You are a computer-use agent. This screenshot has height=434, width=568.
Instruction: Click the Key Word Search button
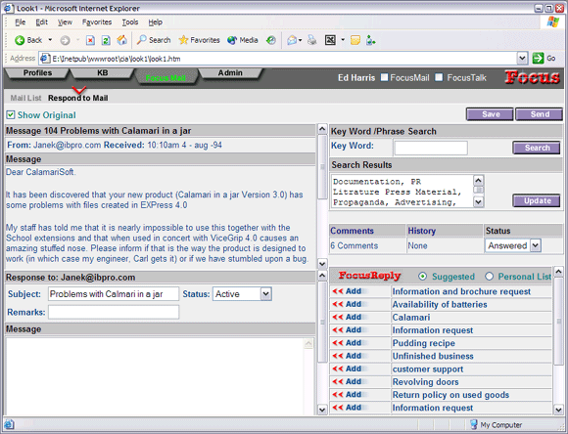pyautogui.click(x=537, y=148)
